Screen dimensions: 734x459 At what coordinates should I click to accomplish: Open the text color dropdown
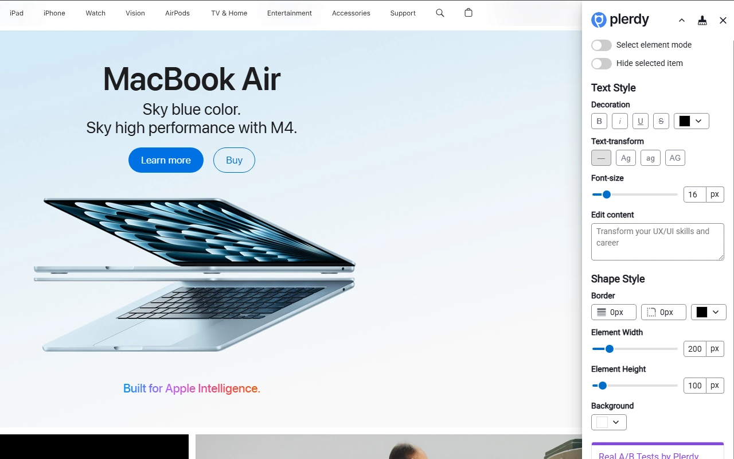691,121
